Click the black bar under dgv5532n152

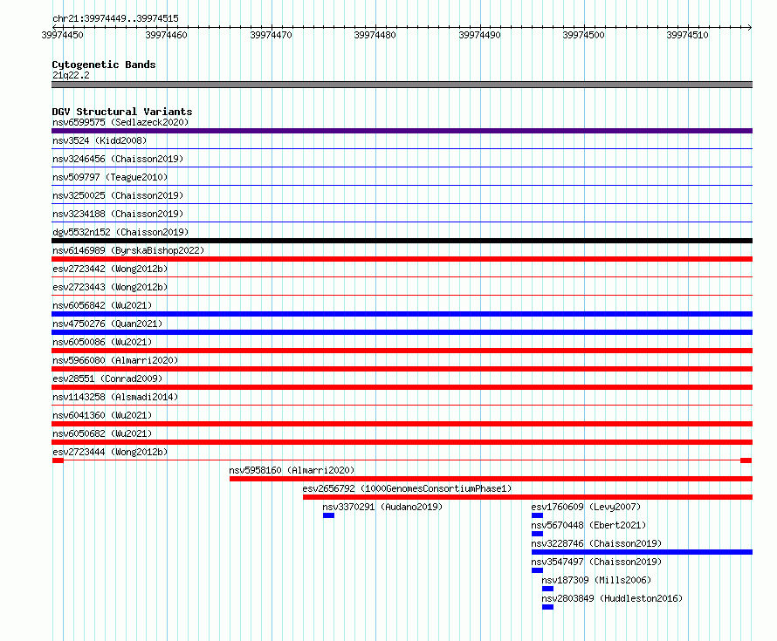pyautogui.click(x=402, y=241)
